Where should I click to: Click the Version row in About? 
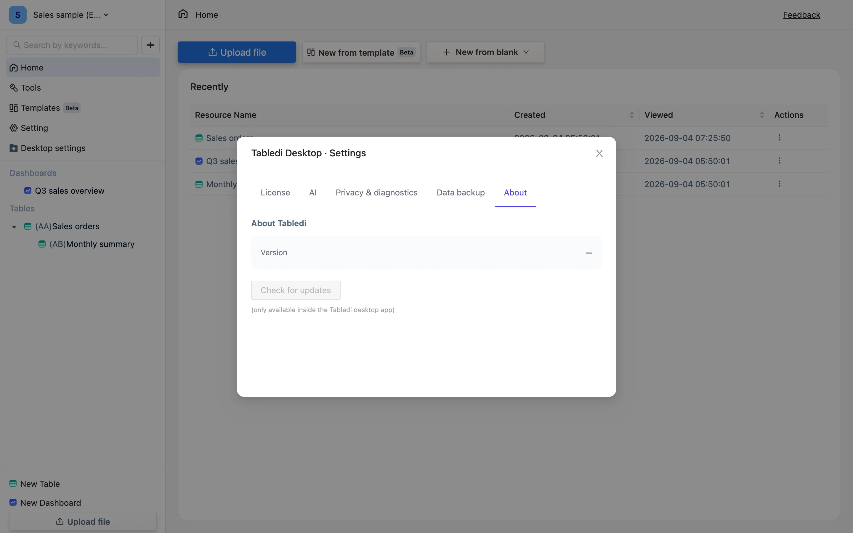click(x=426, y=252)
